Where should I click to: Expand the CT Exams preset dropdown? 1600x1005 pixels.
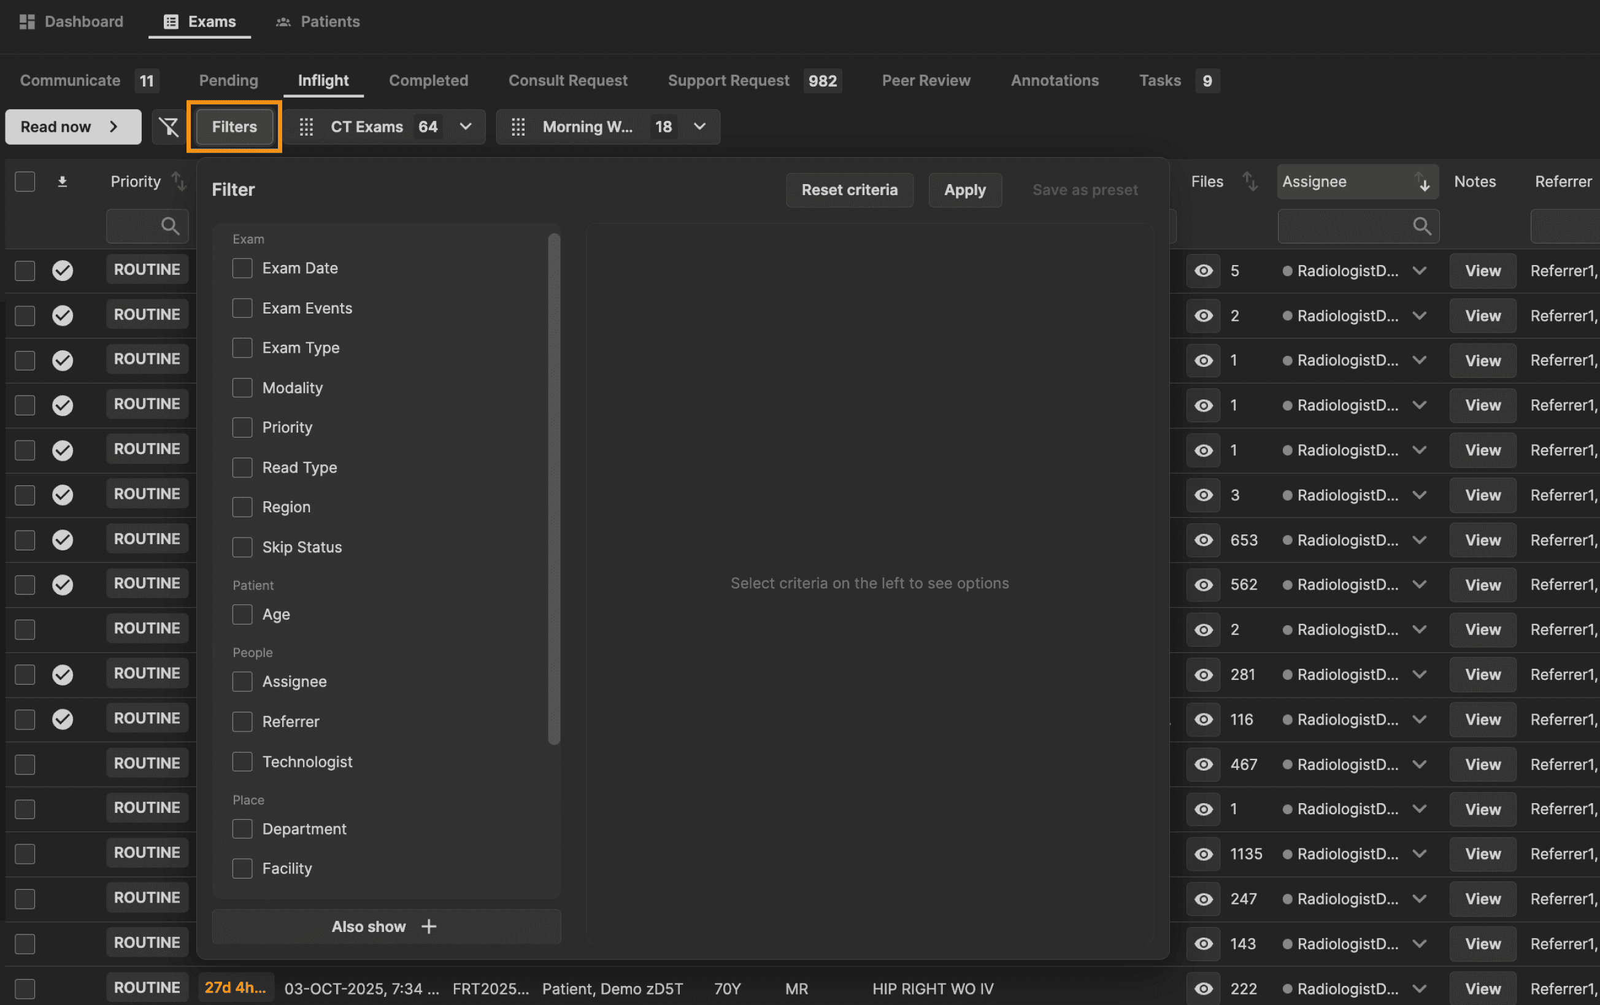pyautogui.click(x=466, y=126)
